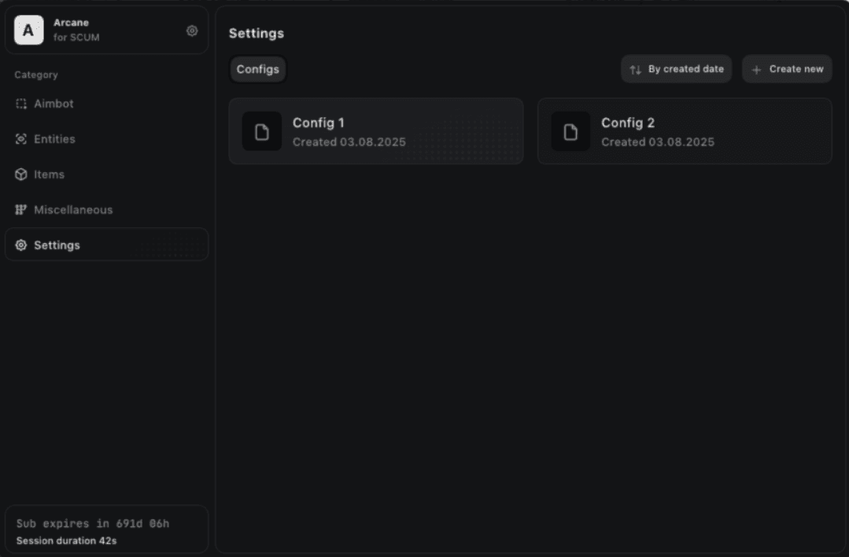Click the file icon on Config 2
Screen dimensions: 849x557
570,131
